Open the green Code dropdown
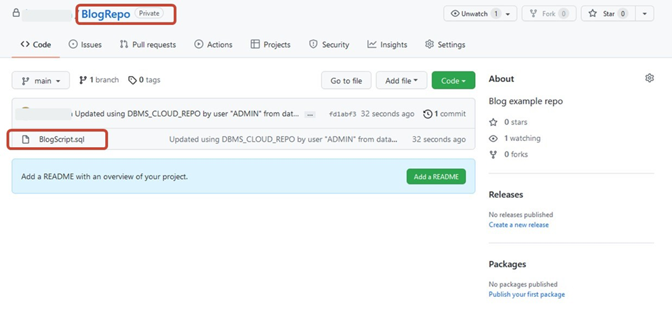The height and width of the screenshot is (320, 672). point(453,81)
